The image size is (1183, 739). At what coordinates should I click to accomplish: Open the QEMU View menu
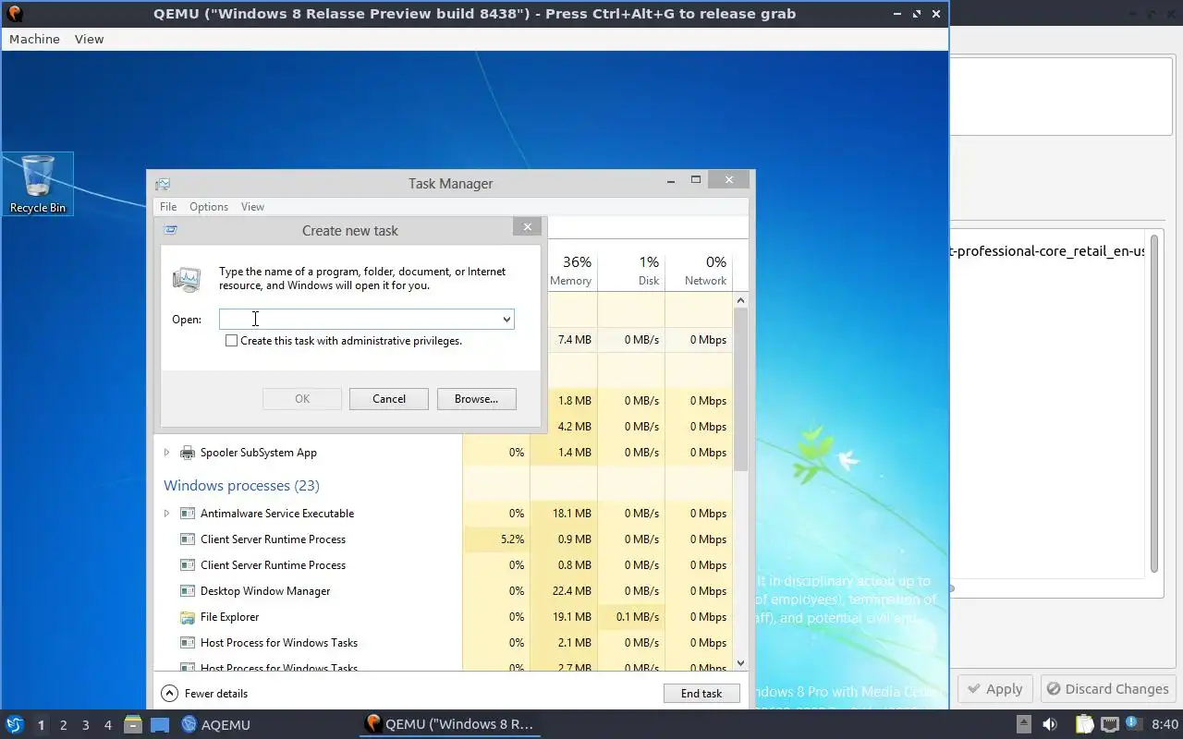click(x=89, y=39)
